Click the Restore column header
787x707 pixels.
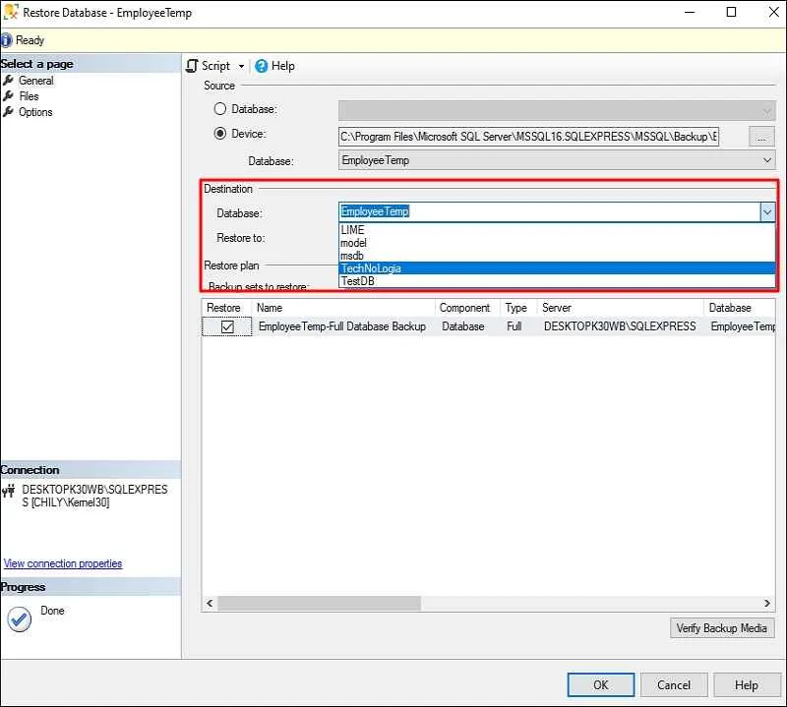click(x=226, y=308)
